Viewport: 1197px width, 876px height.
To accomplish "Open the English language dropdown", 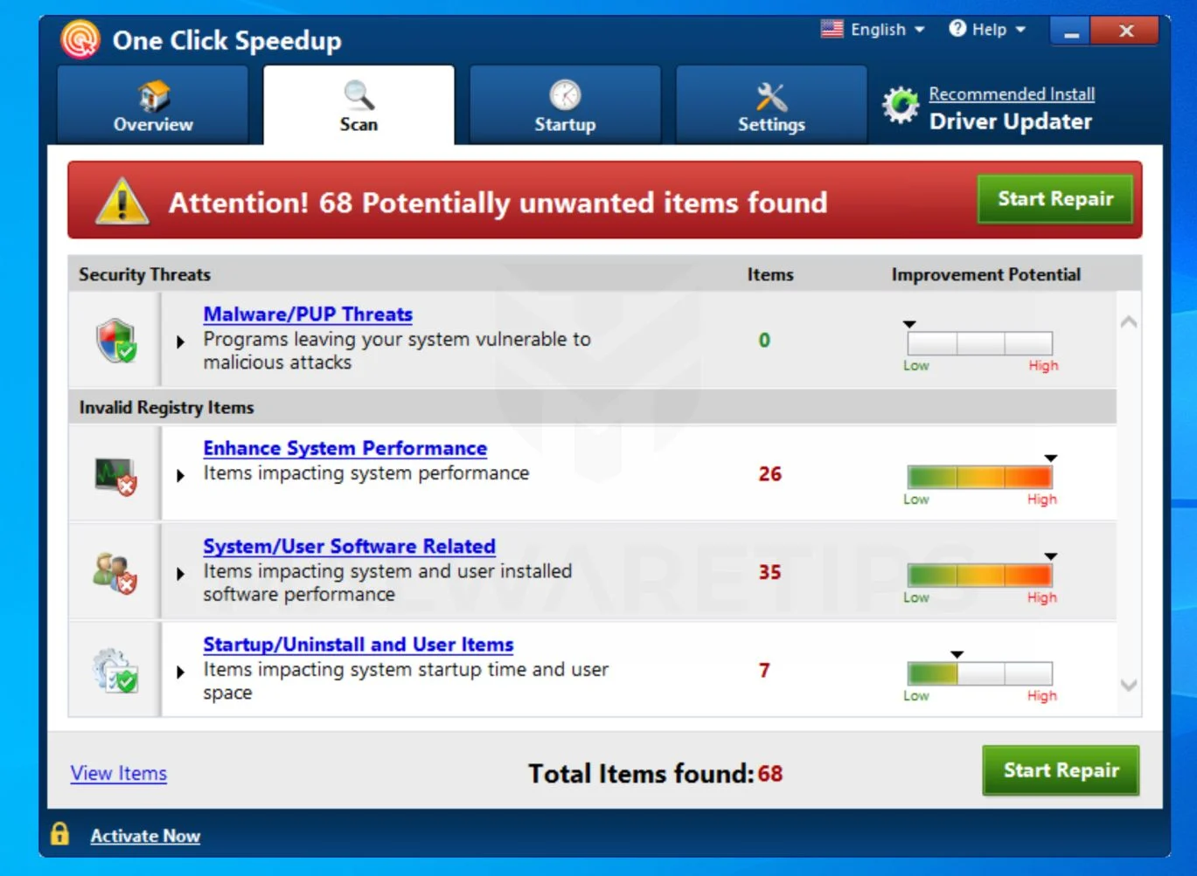I will (873, 29).
